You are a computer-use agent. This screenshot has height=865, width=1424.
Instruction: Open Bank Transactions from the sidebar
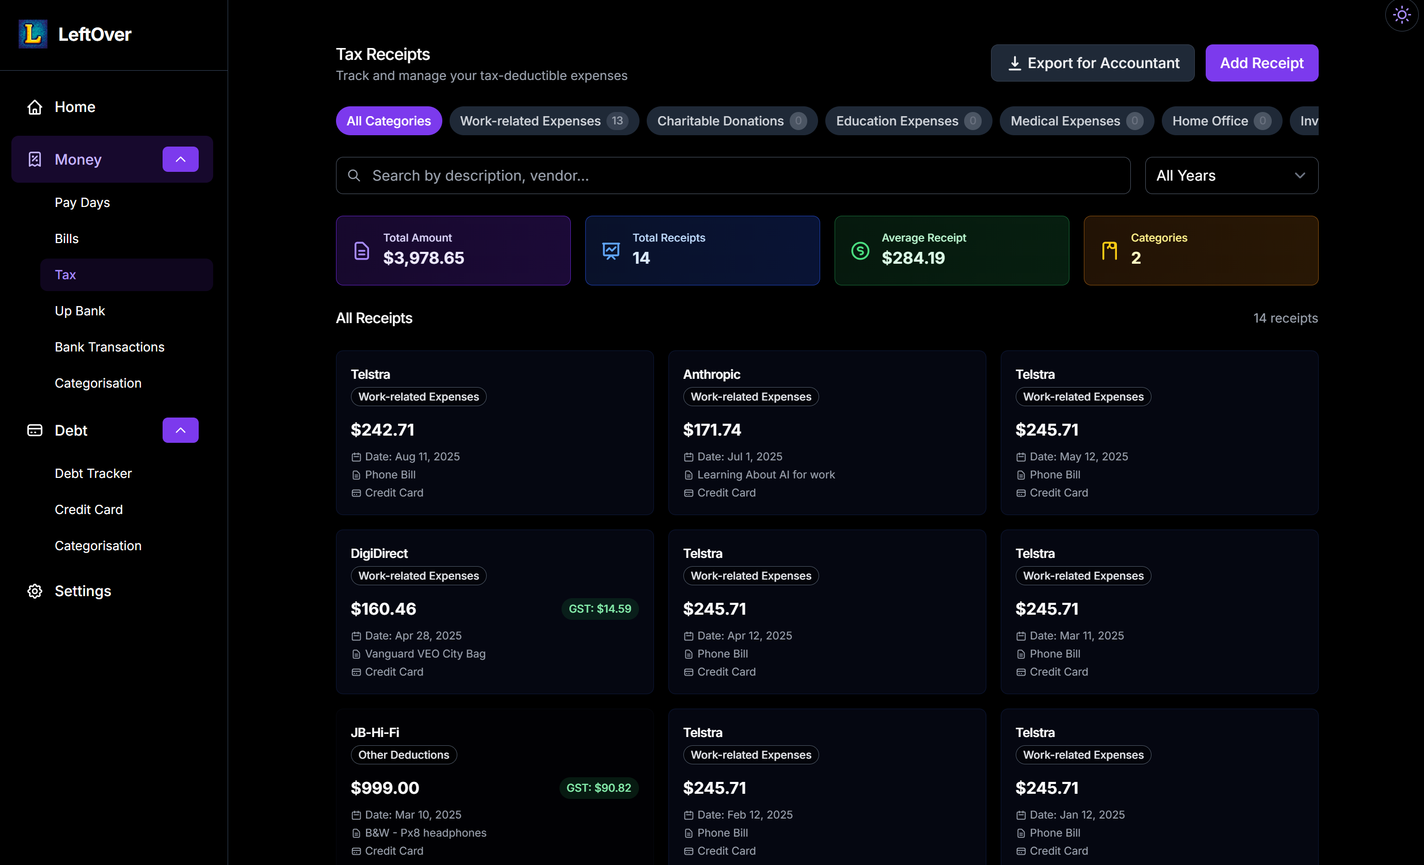(x=109, y=347)
